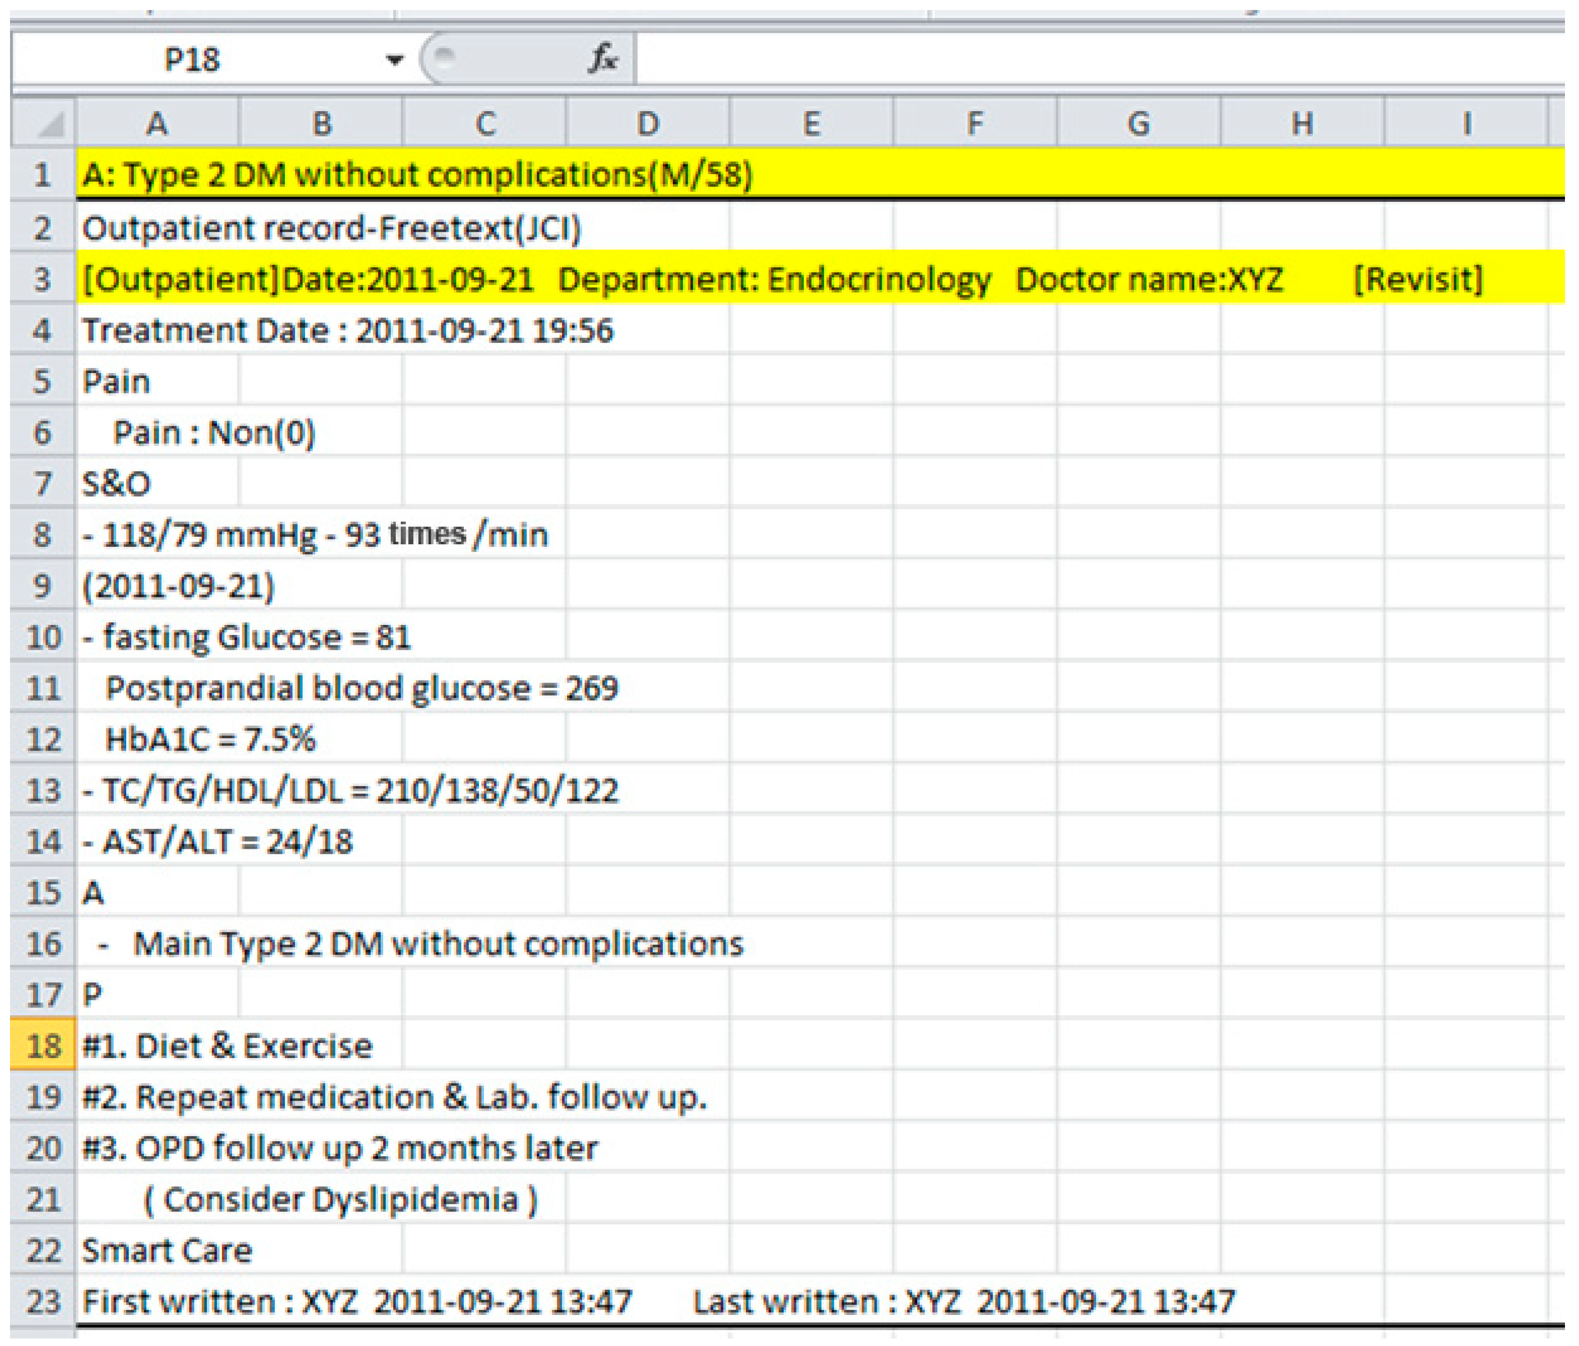Select the 'Smart Care' cell

point(157,1250)
